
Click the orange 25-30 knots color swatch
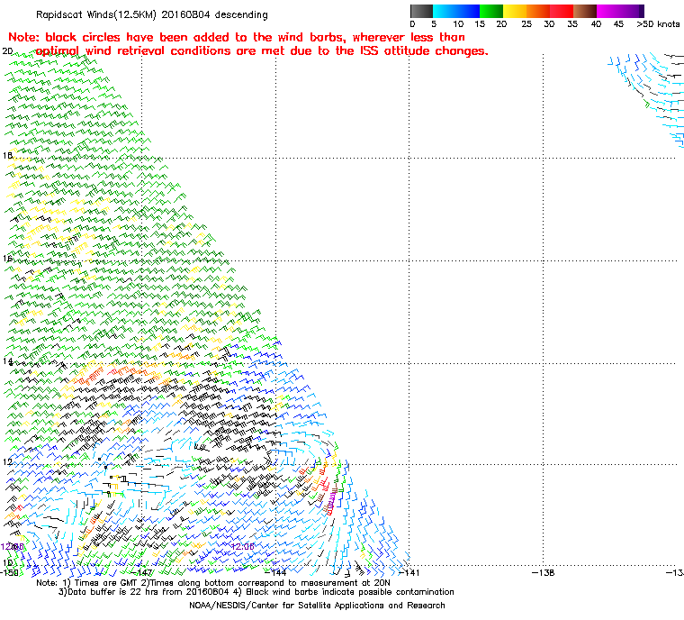(538, 11)
